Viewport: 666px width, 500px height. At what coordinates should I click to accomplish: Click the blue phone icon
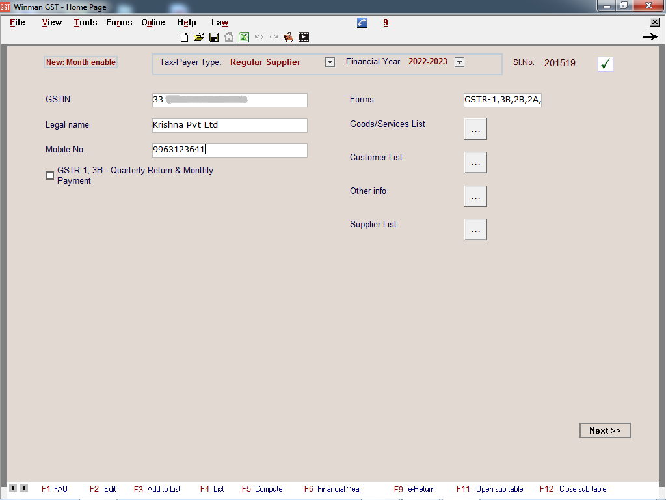(362, 23)
